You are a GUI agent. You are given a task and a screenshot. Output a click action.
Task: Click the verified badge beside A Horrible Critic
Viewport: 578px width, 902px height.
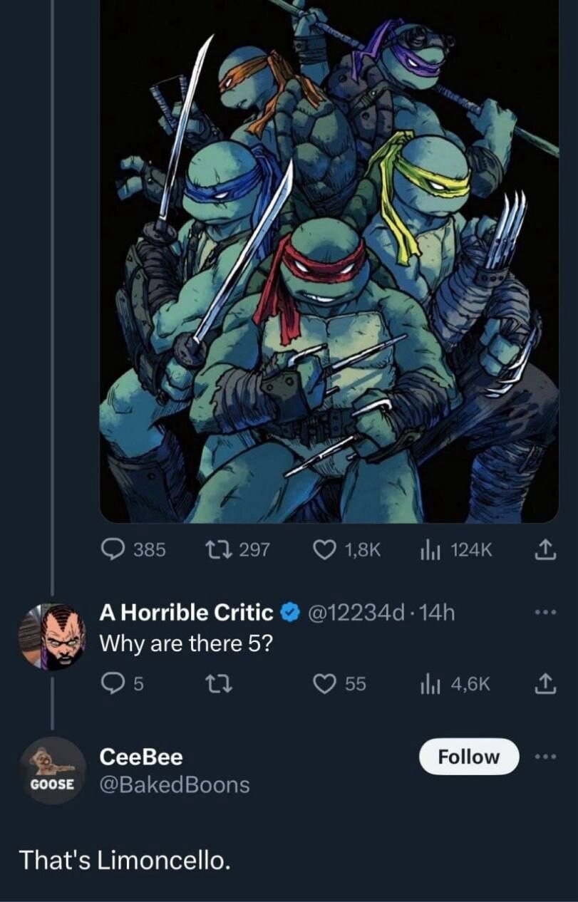pyautogui.click(x=289, y=612)
